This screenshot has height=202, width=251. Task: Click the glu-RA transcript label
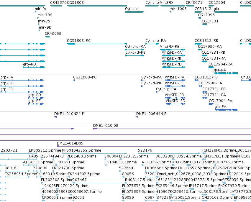(220, 70)
